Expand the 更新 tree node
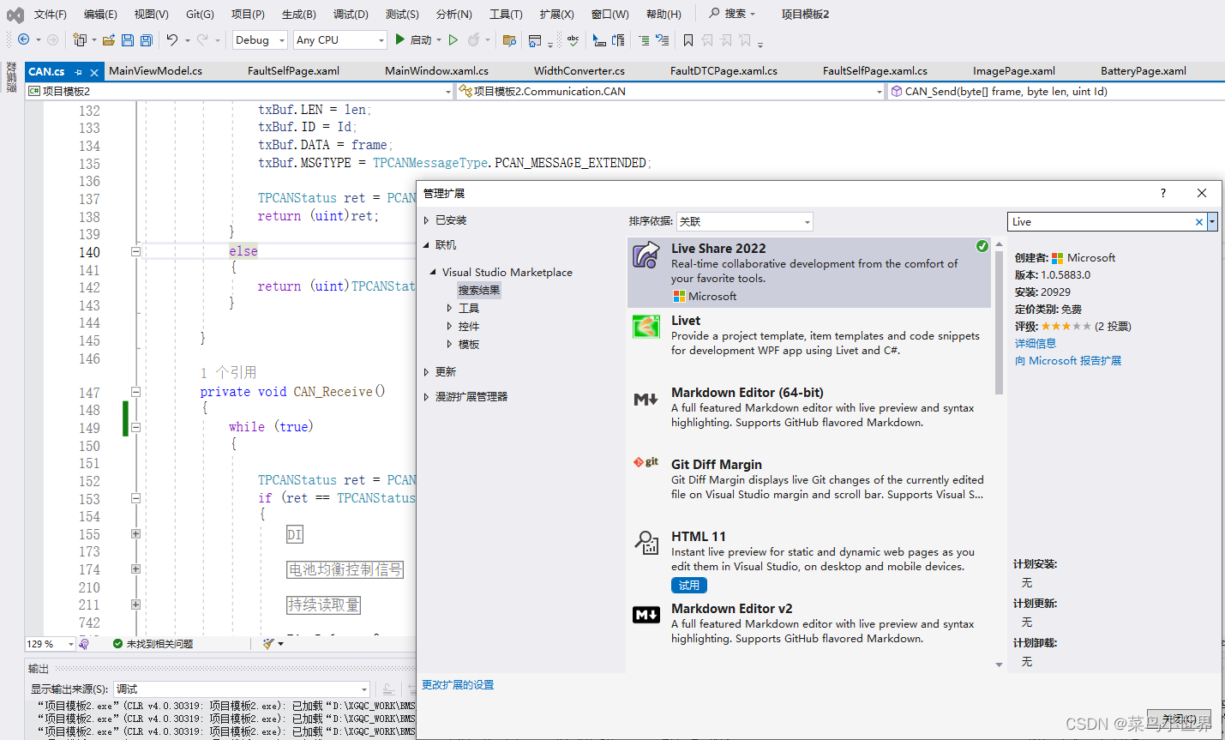 426,372
